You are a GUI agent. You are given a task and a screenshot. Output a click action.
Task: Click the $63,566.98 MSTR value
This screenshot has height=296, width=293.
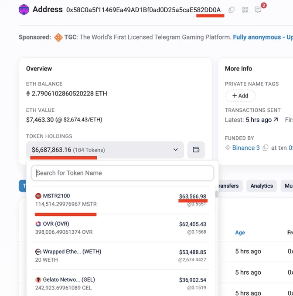pyautogui.click(x=193, y=196)
